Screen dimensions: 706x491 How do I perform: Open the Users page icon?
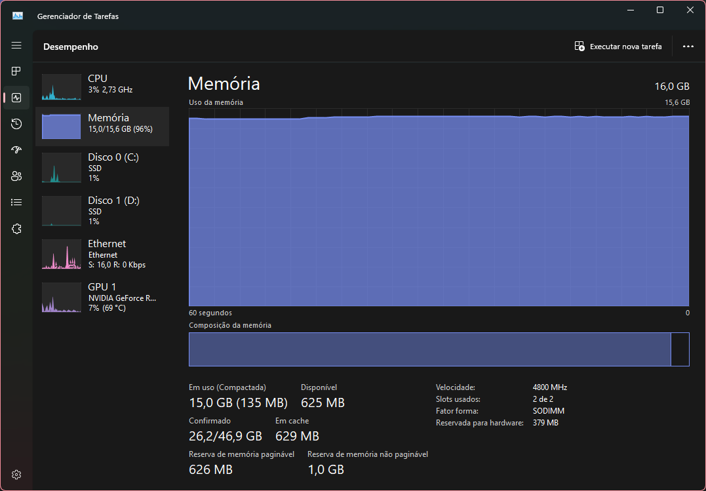16,176
